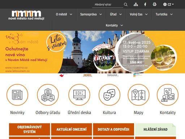Click the Objednávkový systém button
The image size is (185, 139).
tap(30, 129)
